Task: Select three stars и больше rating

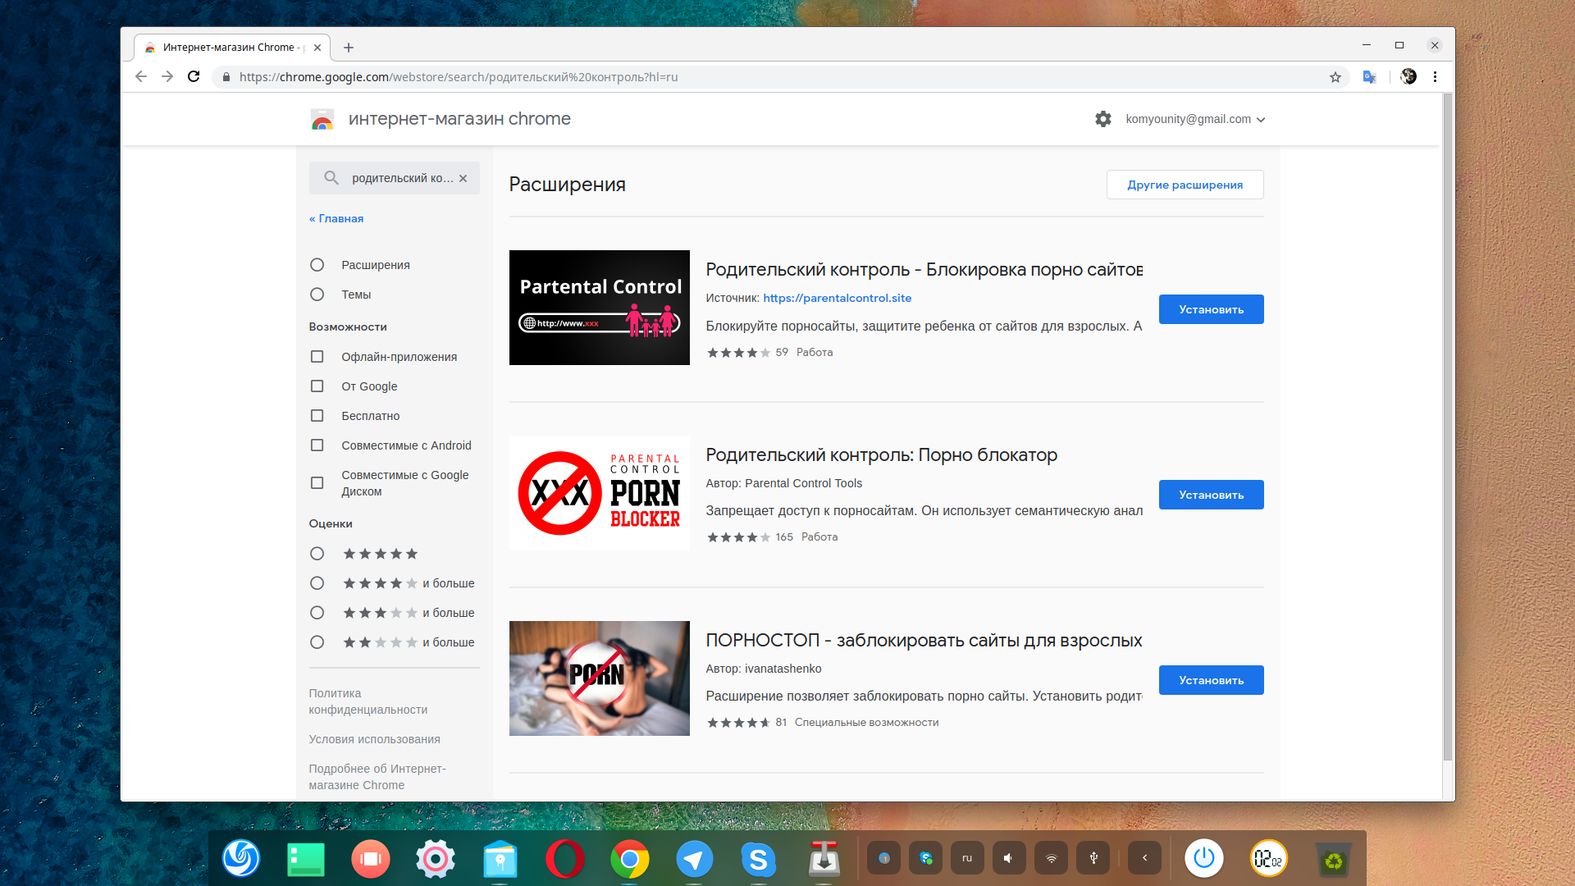Action: pyautogui.click(x=317, y=613)
